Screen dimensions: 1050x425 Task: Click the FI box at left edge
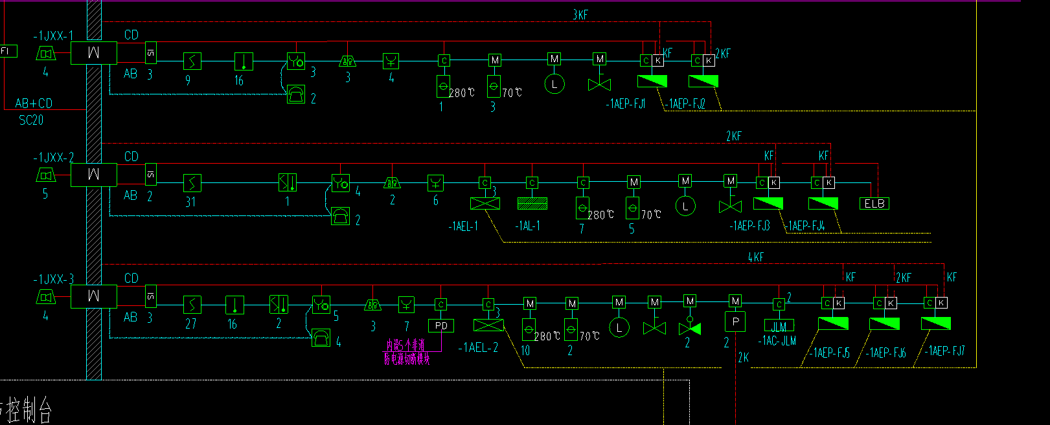(8, 50)
